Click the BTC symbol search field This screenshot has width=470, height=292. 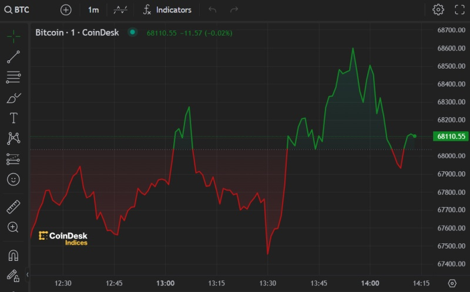[21, 10]
